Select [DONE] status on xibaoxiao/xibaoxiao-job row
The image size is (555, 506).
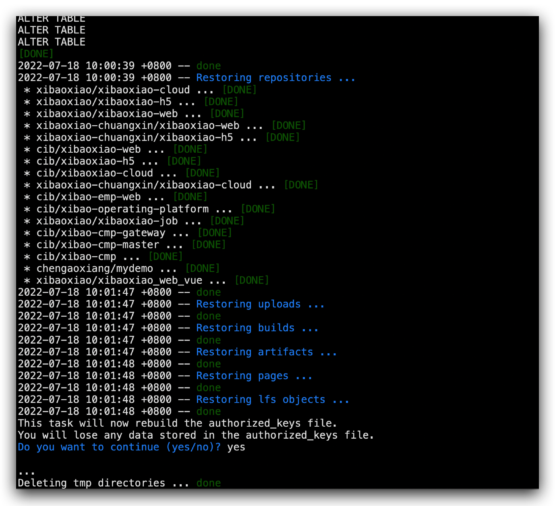pos(227,221)
